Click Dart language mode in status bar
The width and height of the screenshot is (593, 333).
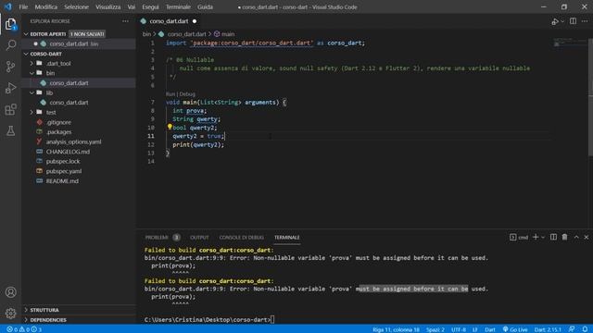click(490, 329)
